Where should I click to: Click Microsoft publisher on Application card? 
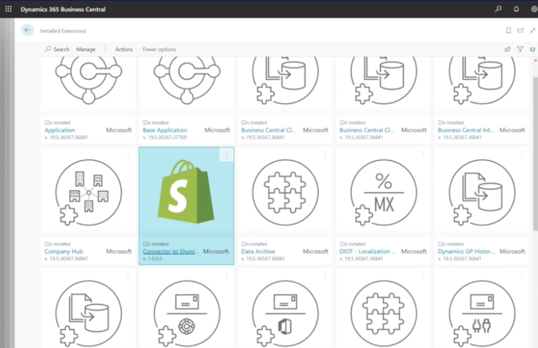(119, 130)
